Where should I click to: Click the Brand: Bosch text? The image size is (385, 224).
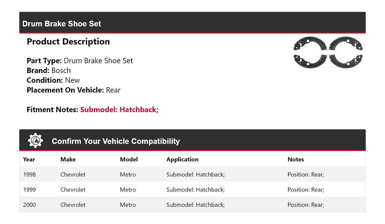pos(49,71)
